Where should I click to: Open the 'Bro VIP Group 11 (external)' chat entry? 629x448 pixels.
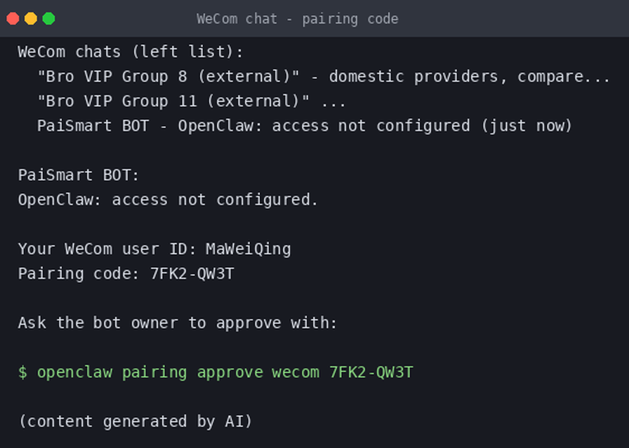[x=173, y=101]
